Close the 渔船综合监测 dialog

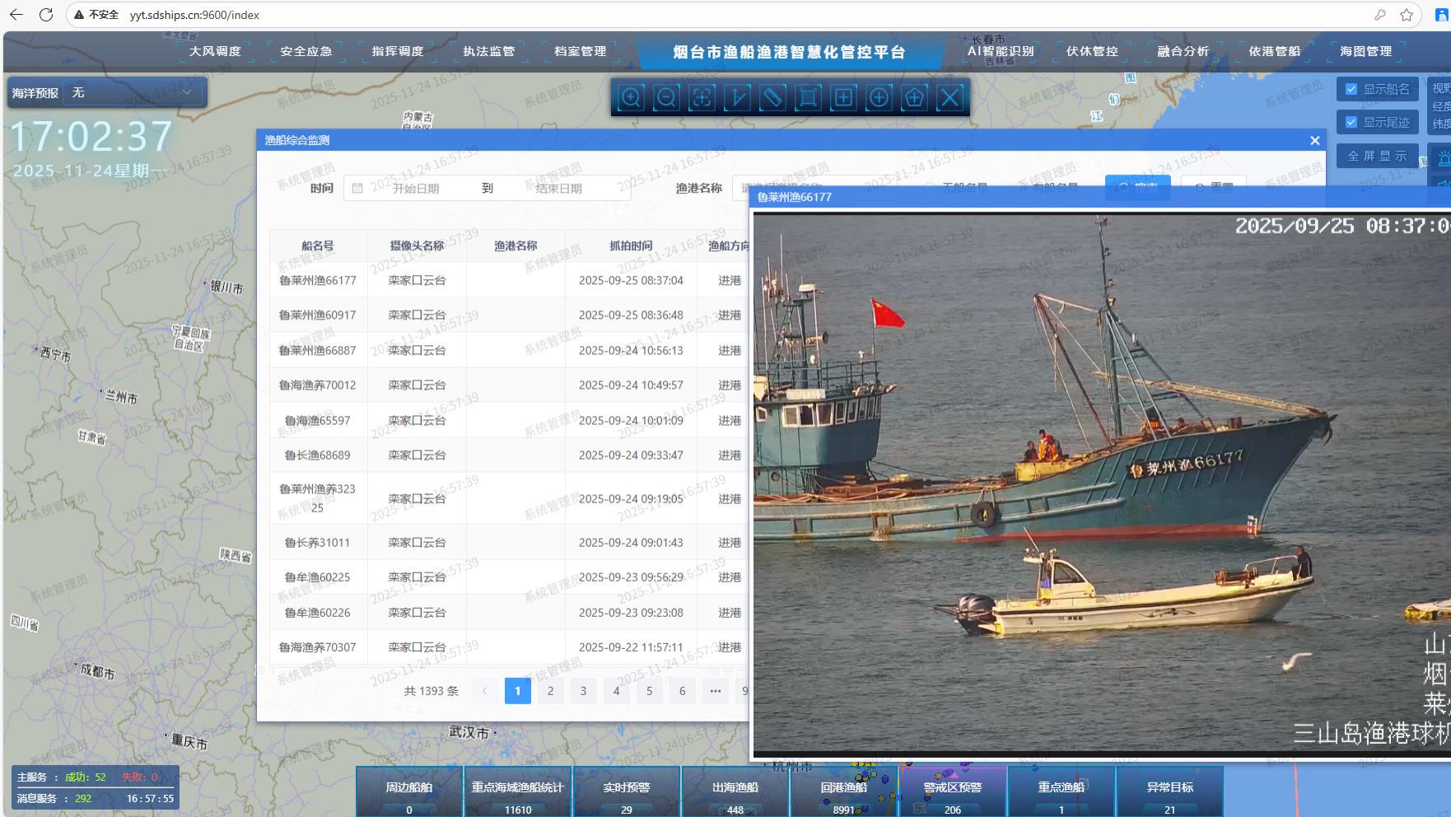[1314, 141]
